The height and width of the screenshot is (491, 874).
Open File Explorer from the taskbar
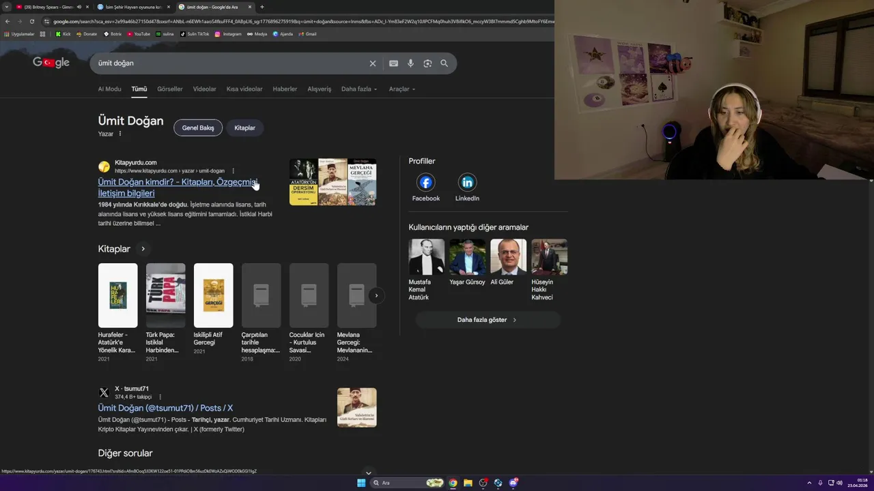468,483
